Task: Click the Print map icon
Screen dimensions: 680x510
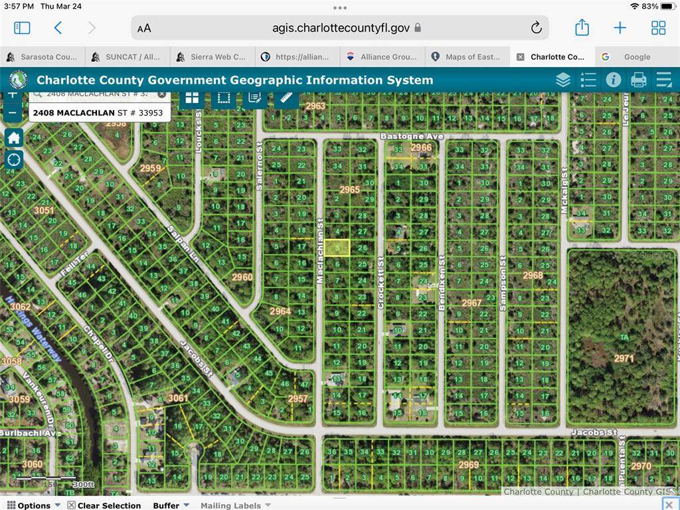Action: pos(638,80)
